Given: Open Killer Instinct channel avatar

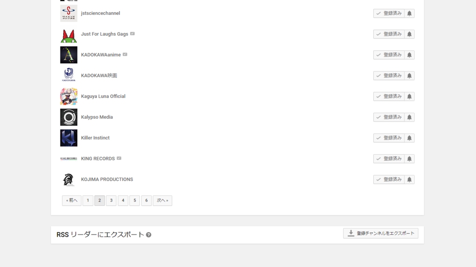Looking at the screenshot, I should 69,138.
